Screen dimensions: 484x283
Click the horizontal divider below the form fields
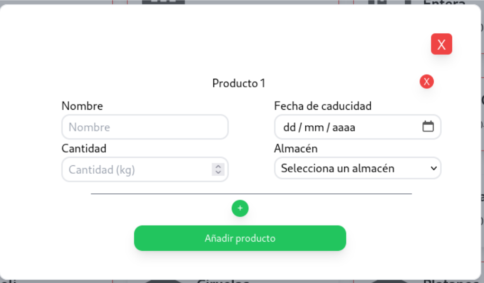coord(251,194)
